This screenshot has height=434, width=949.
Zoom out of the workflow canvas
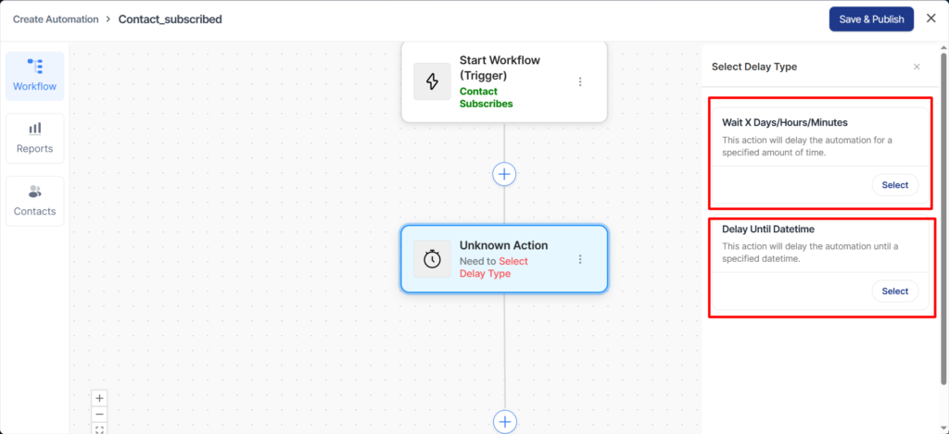100,414
